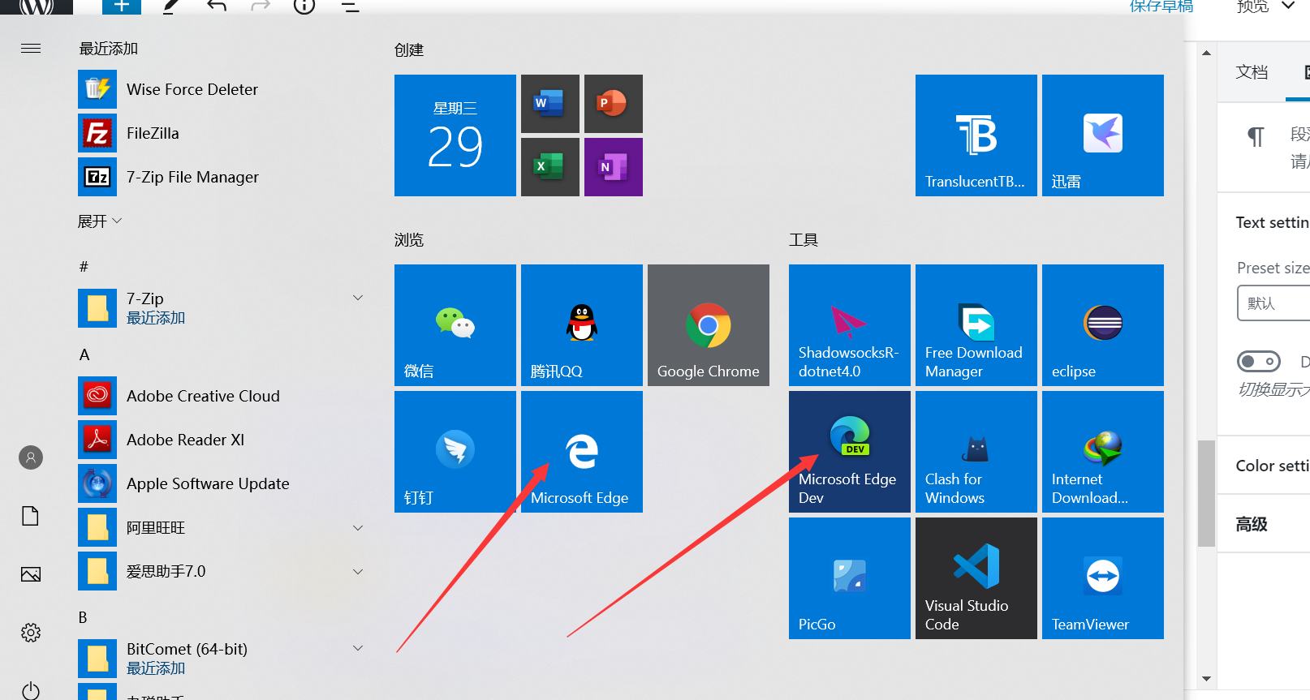Open the 迅雷 tile
Screen dimensions: 1310x700
click(x=1103, y=135)
